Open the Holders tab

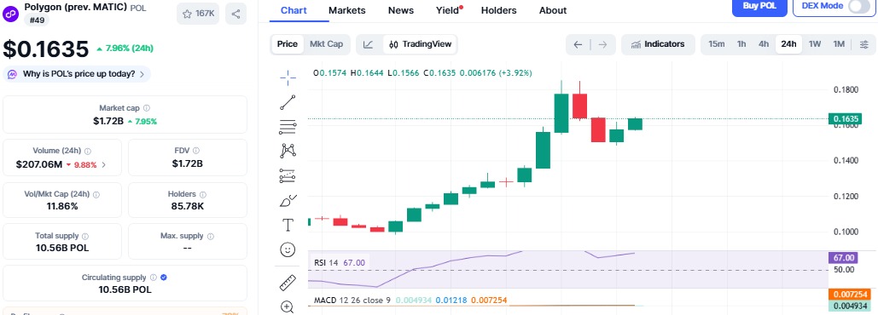[498, 10]
